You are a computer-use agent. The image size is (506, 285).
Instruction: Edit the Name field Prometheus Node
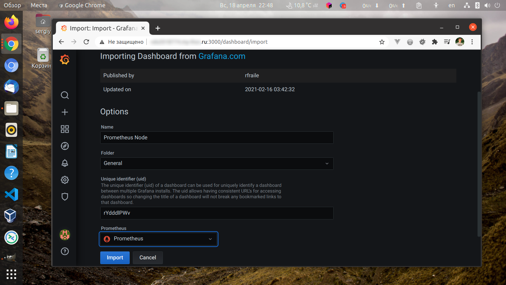pyautogui.click(x=217, y=137)
